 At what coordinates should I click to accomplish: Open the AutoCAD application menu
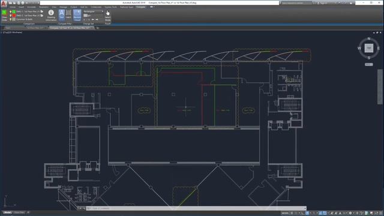pos(4,4)
